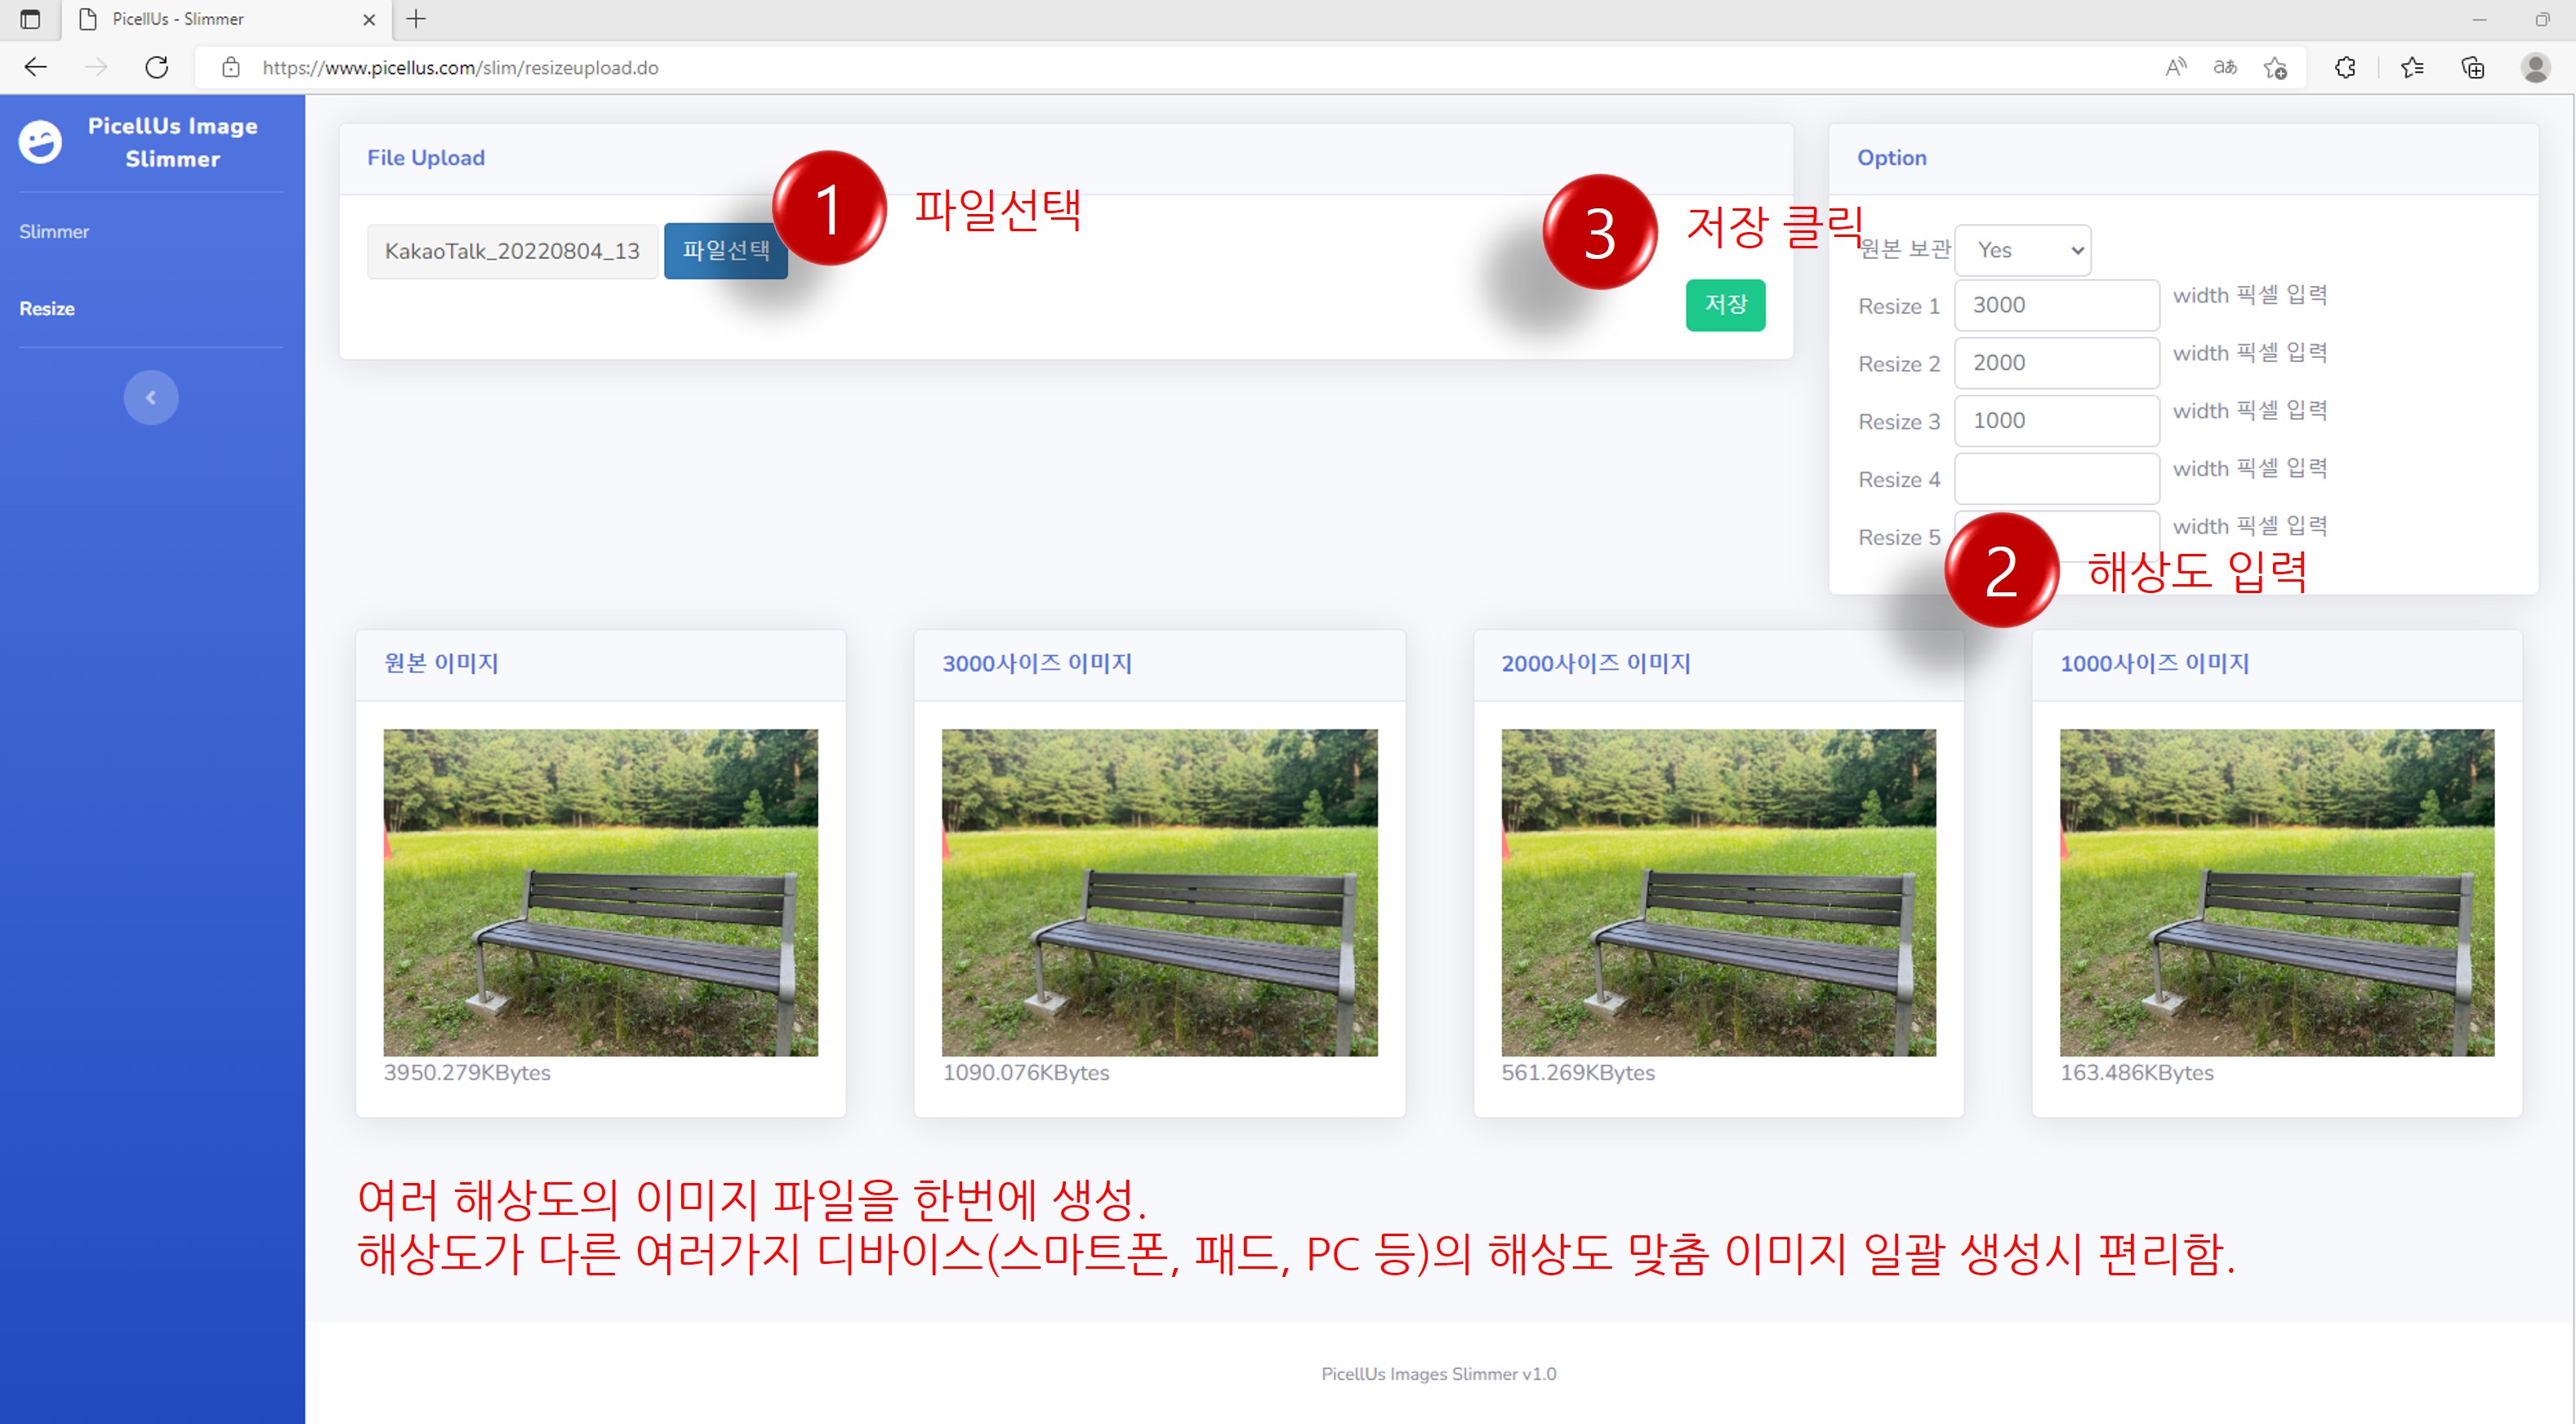Open Read aloud icon in address bar
Screen dimensions: 2576x1424
[x=2176, y=67]
